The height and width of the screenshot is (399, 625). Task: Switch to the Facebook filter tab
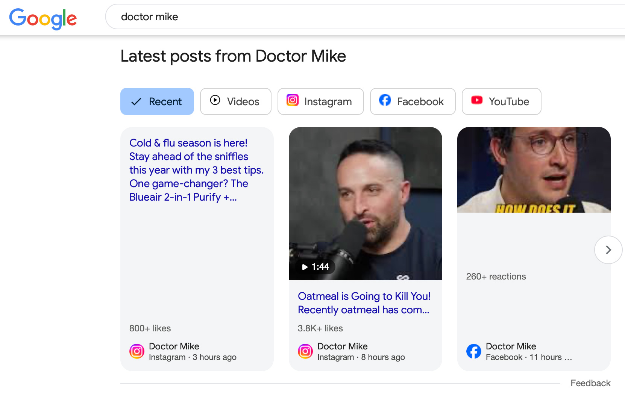coord(413,101)
